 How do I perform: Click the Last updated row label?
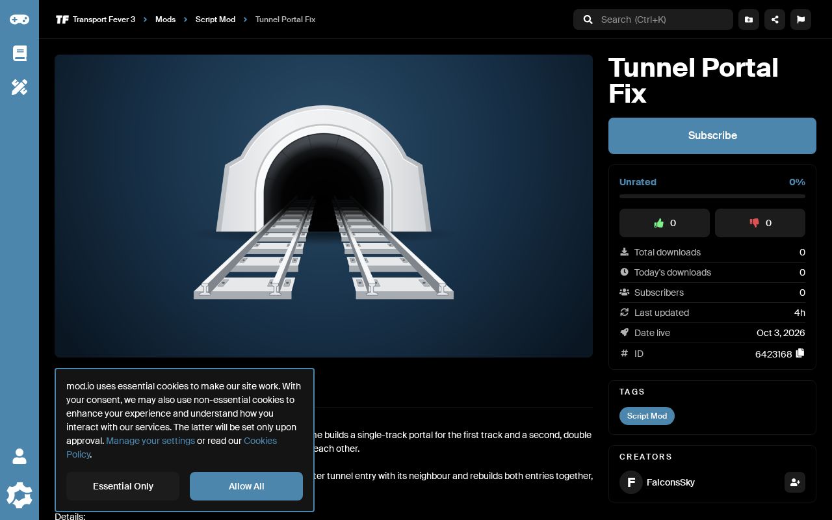[x=662, y=313]
